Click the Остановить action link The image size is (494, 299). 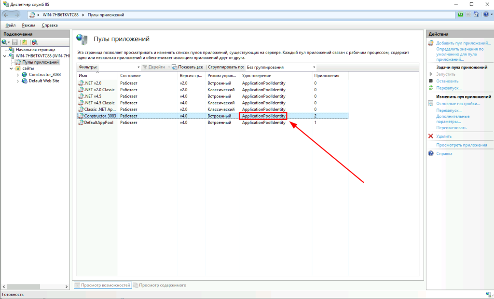(447, 81)
